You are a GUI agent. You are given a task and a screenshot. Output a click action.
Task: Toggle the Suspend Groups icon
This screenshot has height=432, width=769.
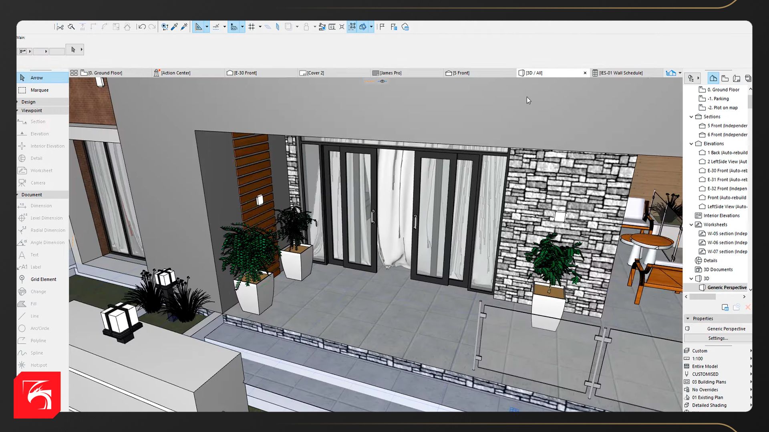352,27
